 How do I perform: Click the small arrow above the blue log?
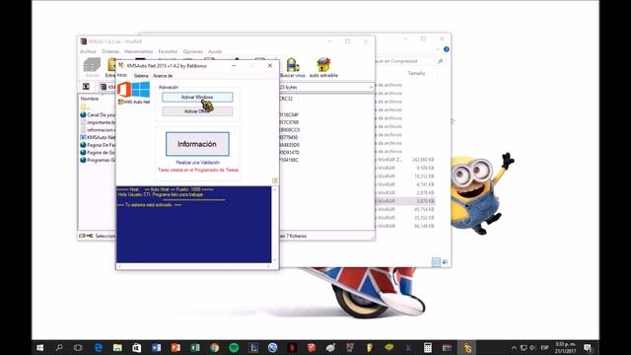coord(275,180)
